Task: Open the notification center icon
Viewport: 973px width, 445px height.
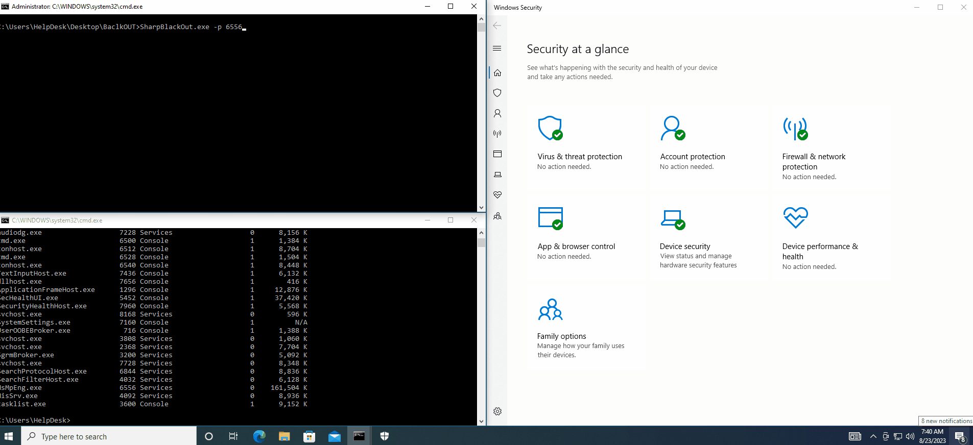Action: (x=960, y=437)
